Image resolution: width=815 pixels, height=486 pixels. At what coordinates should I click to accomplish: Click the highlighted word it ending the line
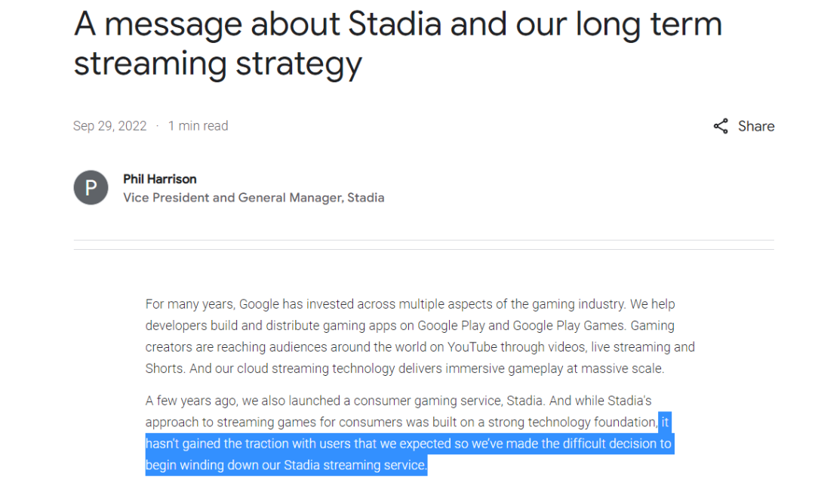click(665, 422)
